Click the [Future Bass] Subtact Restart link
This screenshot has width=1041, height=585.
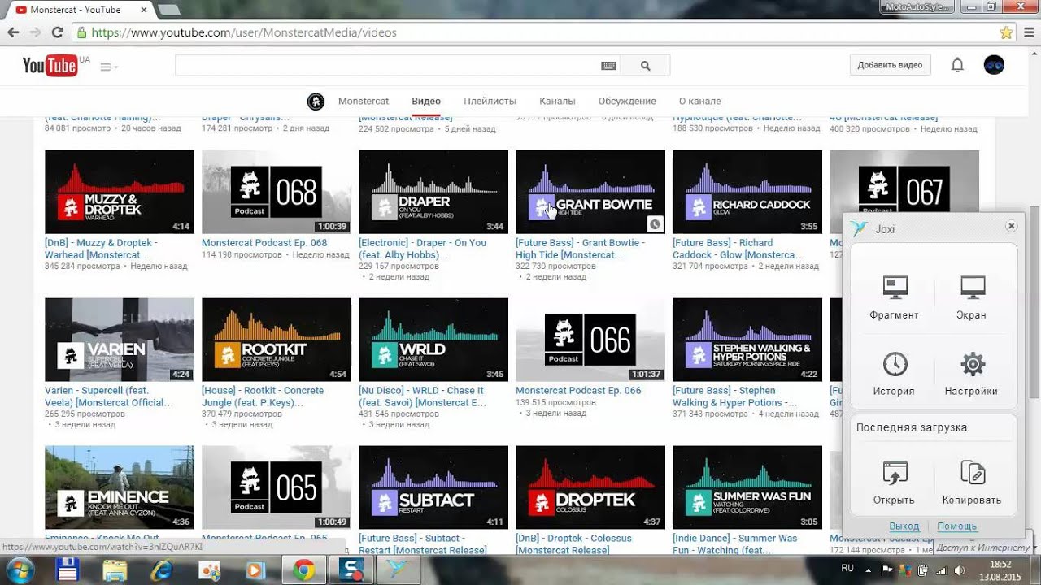(x=423, y=544)
